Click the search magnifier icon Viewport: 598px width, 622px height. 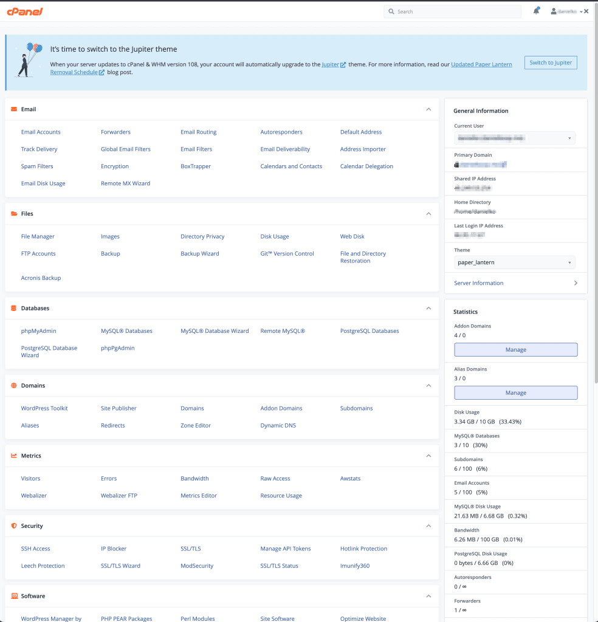(x=391, y=12)
